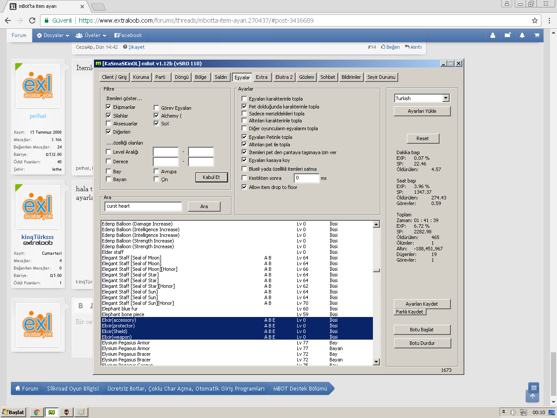The height and width of the screenshot is (418, 557).
Task: Click Ayarları Yükle button
Action: point(422,111)
